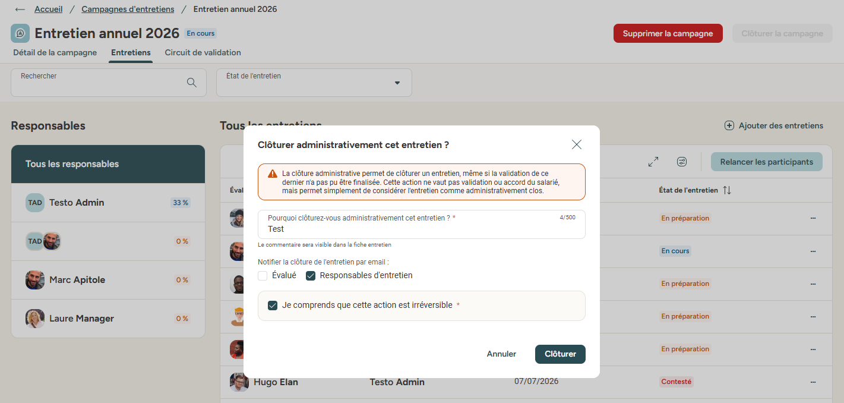
Task: Click Annuler to dismiss the dialog
Action: pos(501,354)
